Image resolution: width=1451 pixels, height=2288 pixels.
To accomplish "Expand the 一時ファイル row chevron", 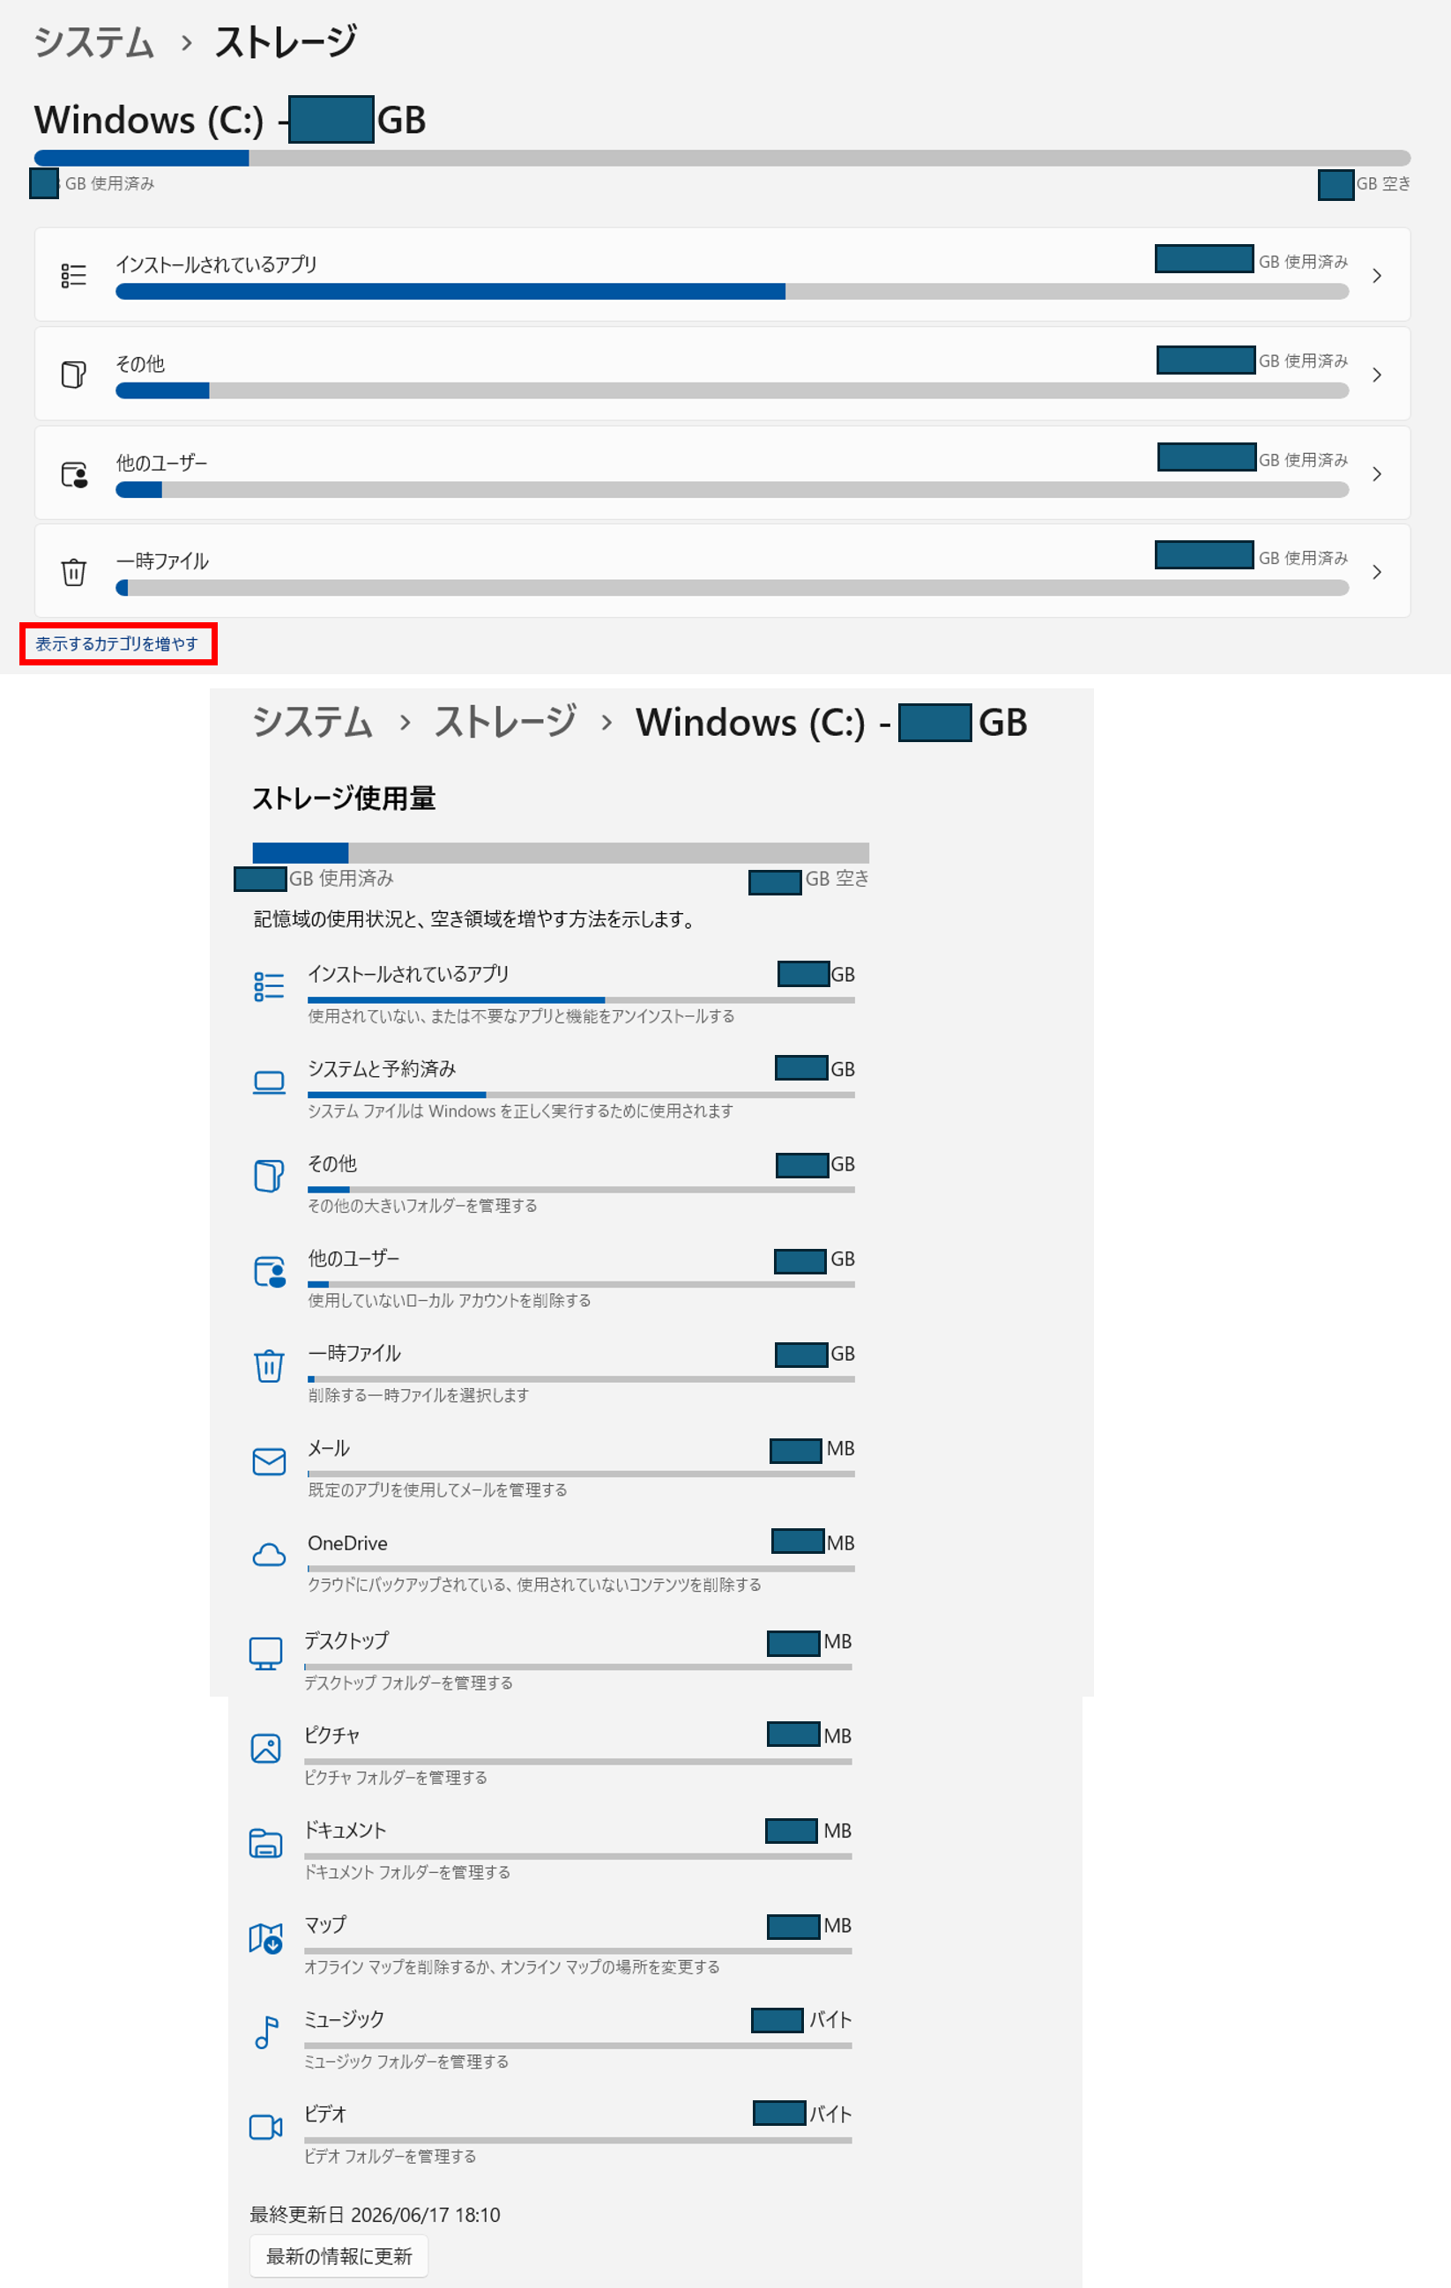I will (1377, 572).
